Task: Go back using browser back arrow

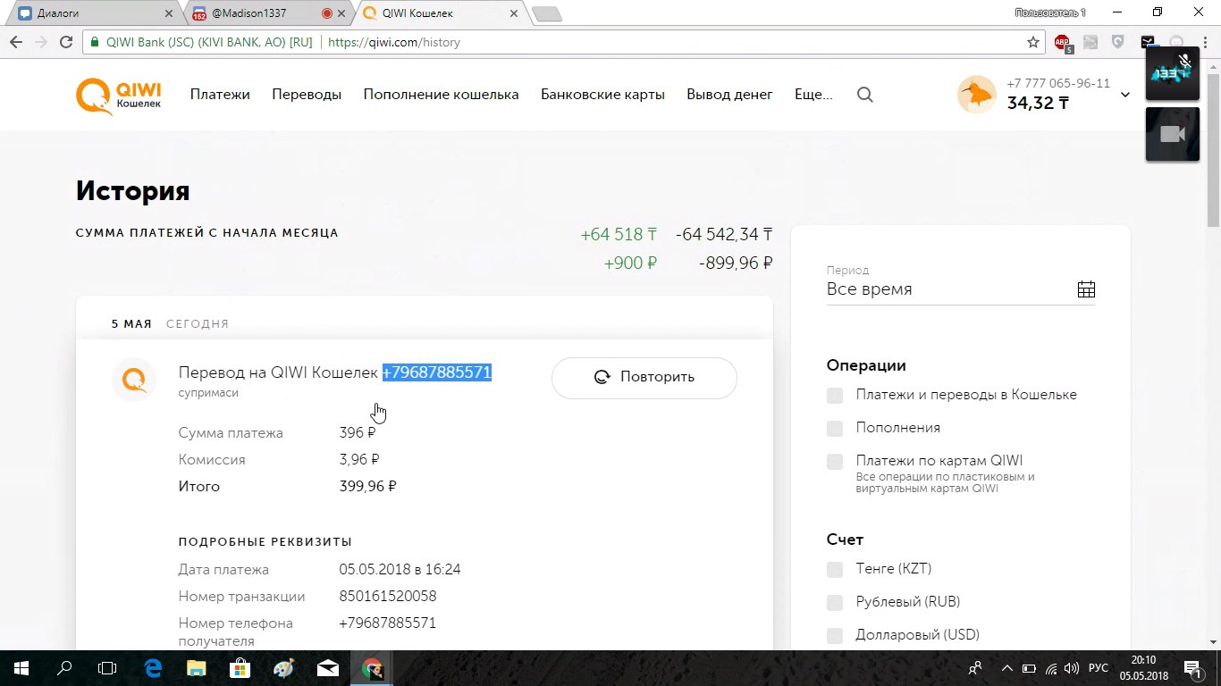Action: [x=16, y=42]
